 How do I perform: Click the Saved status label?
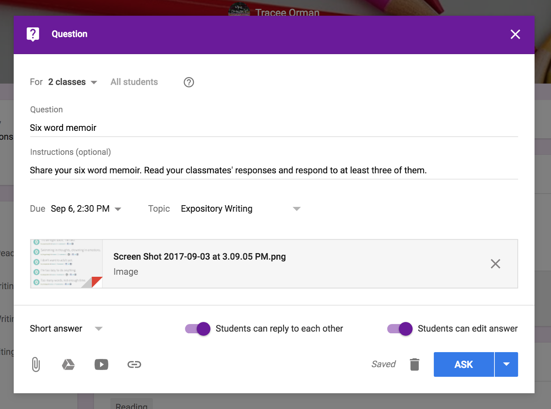[x=383, y=364]
